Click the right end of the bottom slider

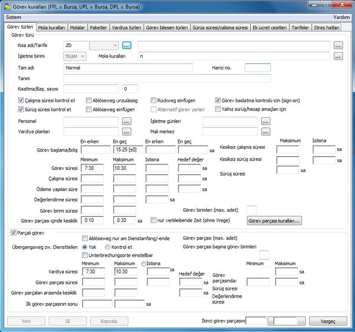pos(301,321)
